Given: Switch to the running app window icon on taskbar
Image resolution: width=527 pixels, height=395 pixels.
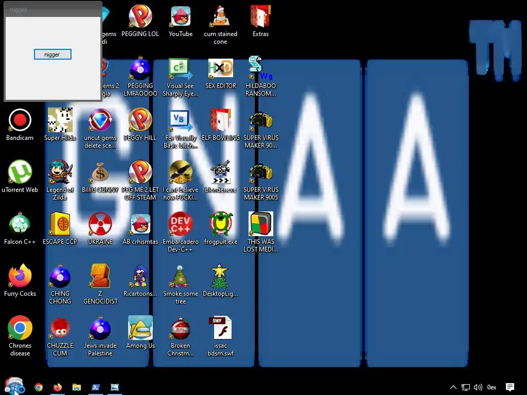Looking at the screenshot, I should (115, 387).
